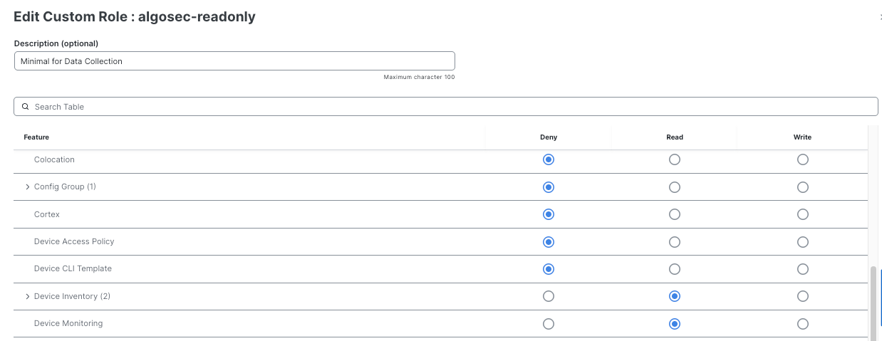Image resolution: width=882 pixels, height=341 pixels.
Task: Expand the Device Inventory row
Action: point(27,297)
